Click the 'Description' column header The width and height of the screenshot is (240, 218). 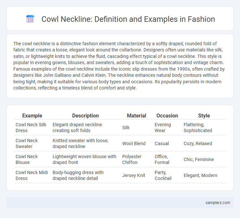click(85, 116)
